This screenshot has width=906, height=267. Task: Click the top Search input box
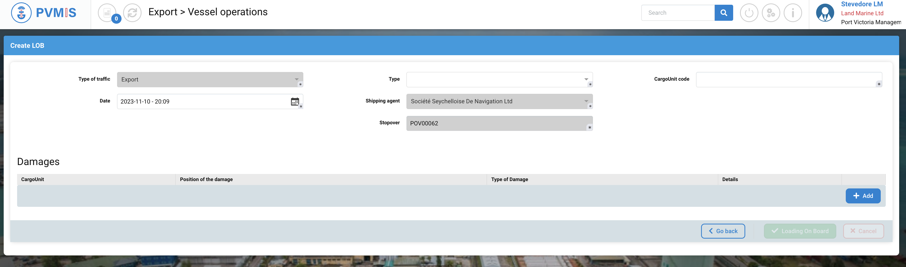[x=678, y=13]
